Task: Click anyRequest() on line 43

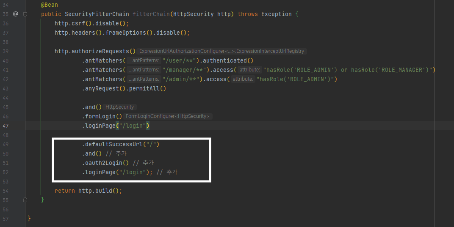Action: click(x=103, y=88)
